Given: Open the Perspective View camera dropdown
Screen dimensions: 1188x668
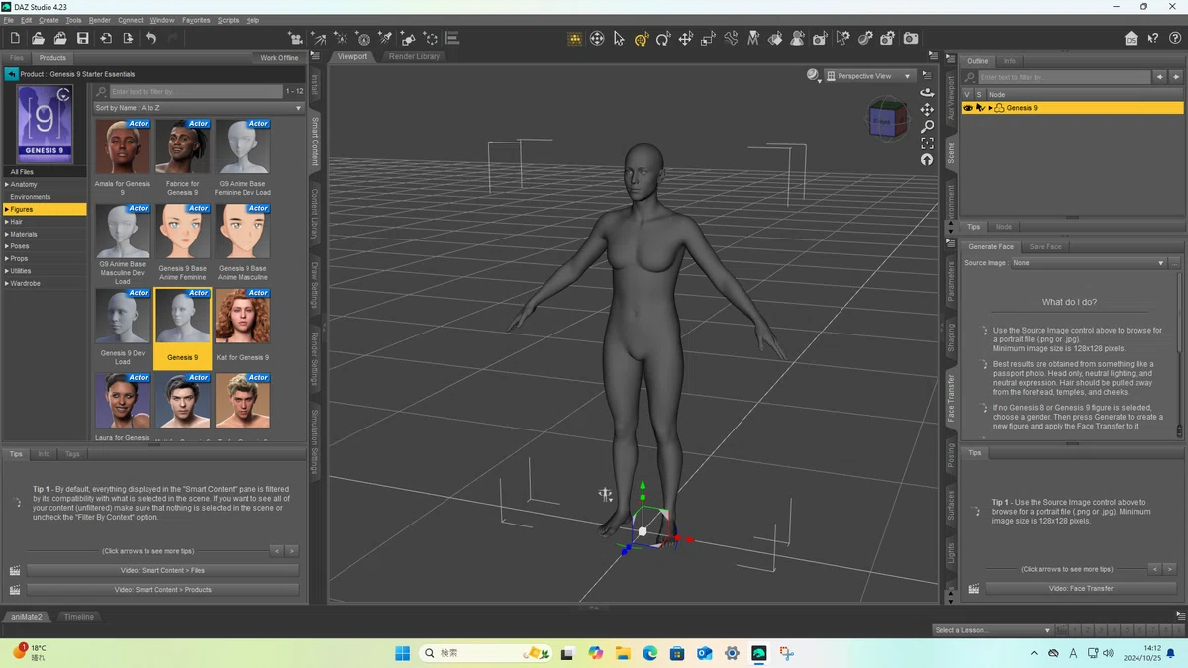Looking at the screenshot, I should (x=870, y=76).
